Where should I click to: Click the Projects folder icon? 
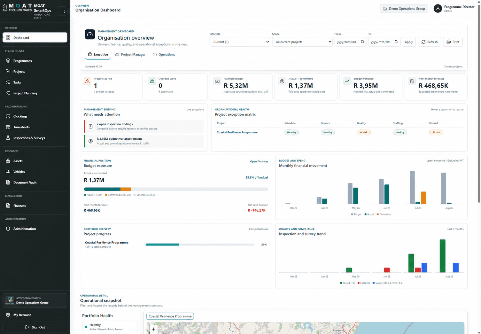[8, 71]
